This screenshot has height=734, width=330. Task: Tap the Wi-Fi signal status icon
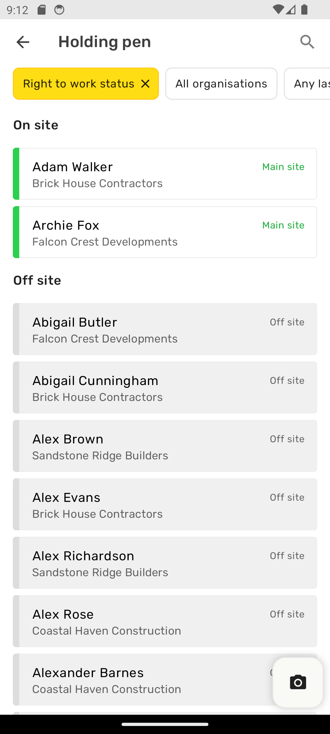[x=278, y=10]
